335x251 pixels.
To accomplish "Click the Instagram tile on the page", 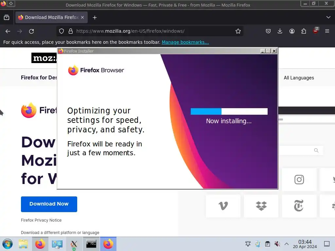I will (299, 179).
